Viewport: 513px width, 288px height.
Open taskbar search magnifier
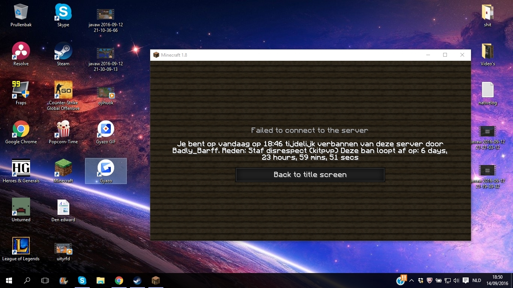pyautogui.click(x=27, y=280)
